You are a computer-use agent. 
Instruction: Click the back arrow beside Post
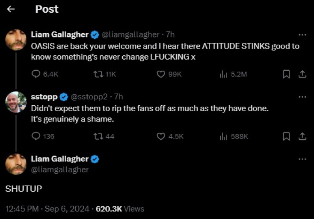pos(11,9)
